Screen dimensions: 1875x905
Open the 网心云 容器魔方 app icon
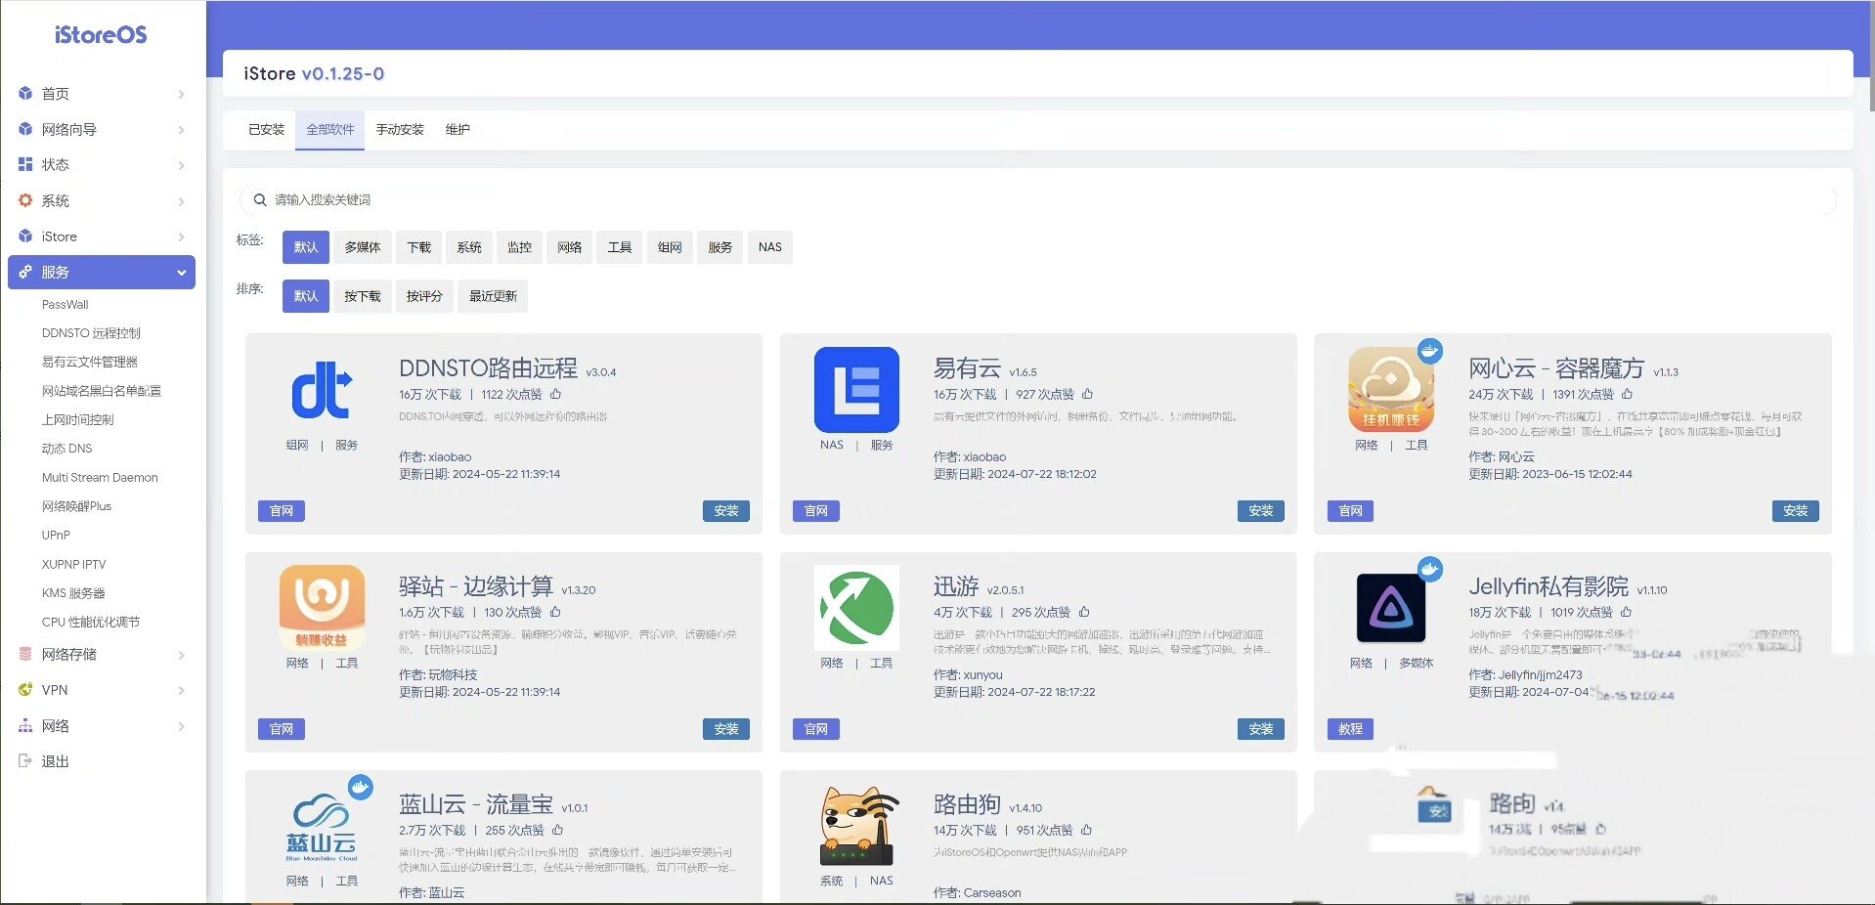pos(1391,389)
